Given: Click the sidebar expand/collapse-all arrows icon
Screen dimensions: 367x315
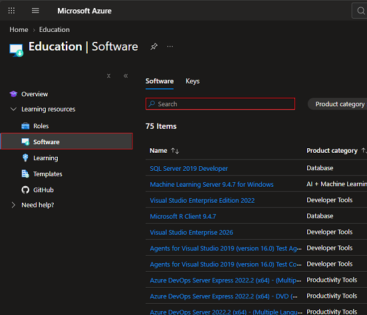Looking at the screenshot, I should 108,76.
